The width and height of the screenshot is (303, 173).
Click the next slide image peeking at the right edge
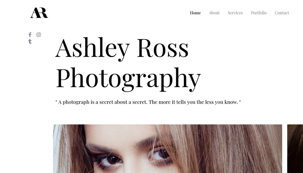tap(295, 149)
